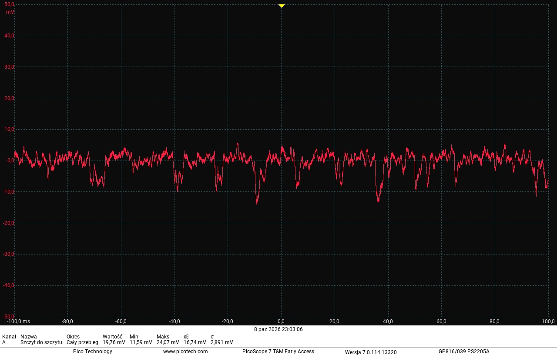Select the 2,891 mV standard deviation value
This screenshot has width=557, height=355.
pos(222,342)
